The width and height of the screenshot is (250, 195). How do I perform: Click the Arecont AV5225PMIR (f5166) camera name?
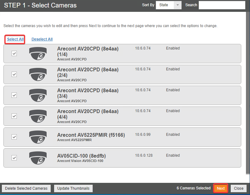coord(91,135)
